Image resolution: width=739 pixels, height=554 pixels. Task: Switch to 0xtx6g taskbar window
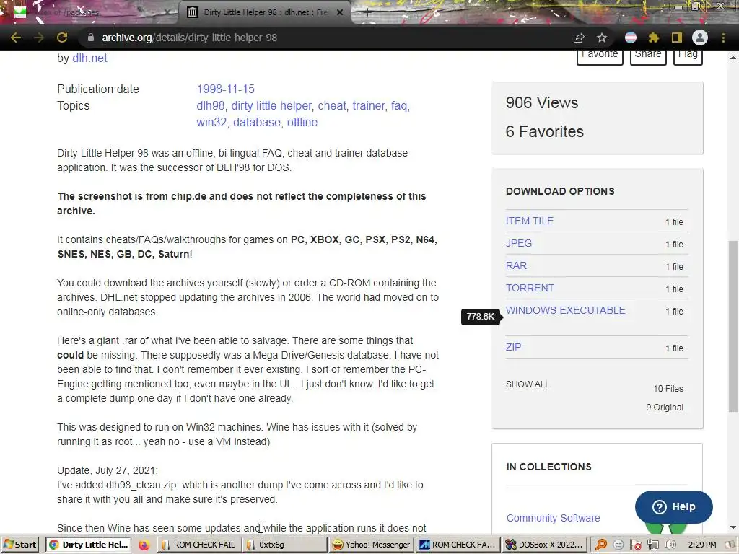tap(285, 545)
